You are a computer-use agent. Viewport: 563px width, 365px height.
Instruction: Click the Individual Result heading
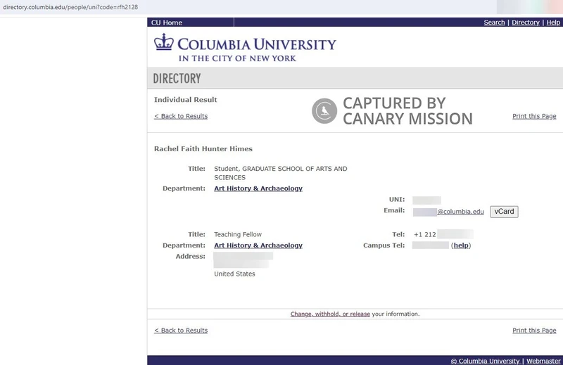pyautogui.click(x=186, y=100)
